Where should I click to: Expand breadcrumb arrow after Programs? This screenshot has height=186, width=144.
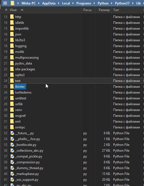coord(94,3)
